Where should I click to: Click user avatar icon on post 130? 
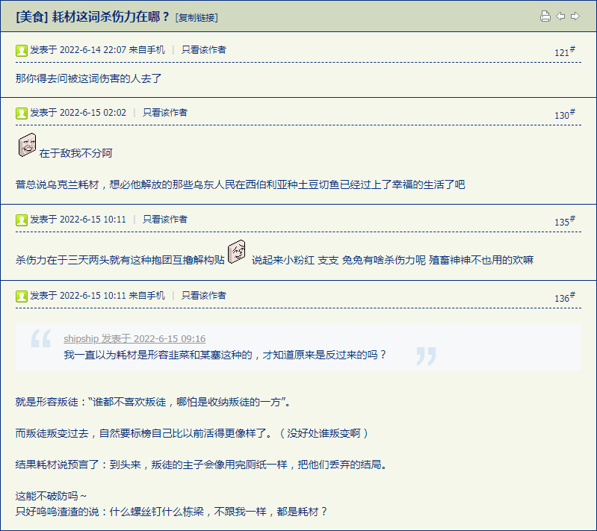[x=22, y=113]
